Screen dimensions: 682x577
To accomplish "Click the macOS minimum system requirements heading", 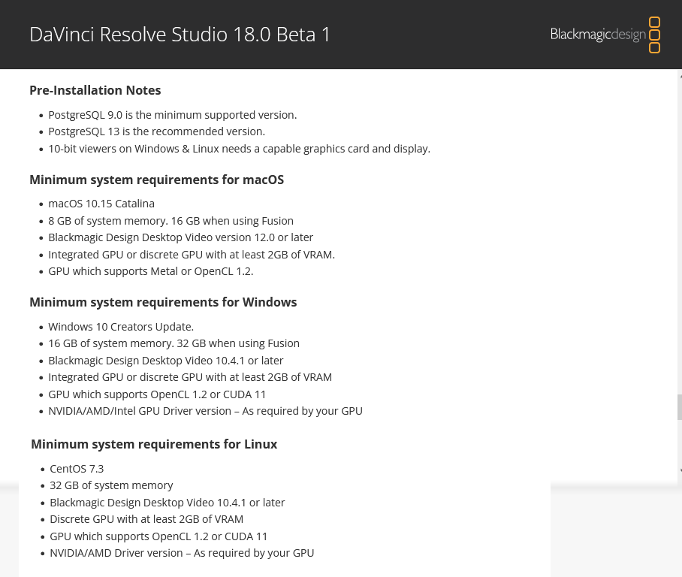I will click(x=156, y=180).
